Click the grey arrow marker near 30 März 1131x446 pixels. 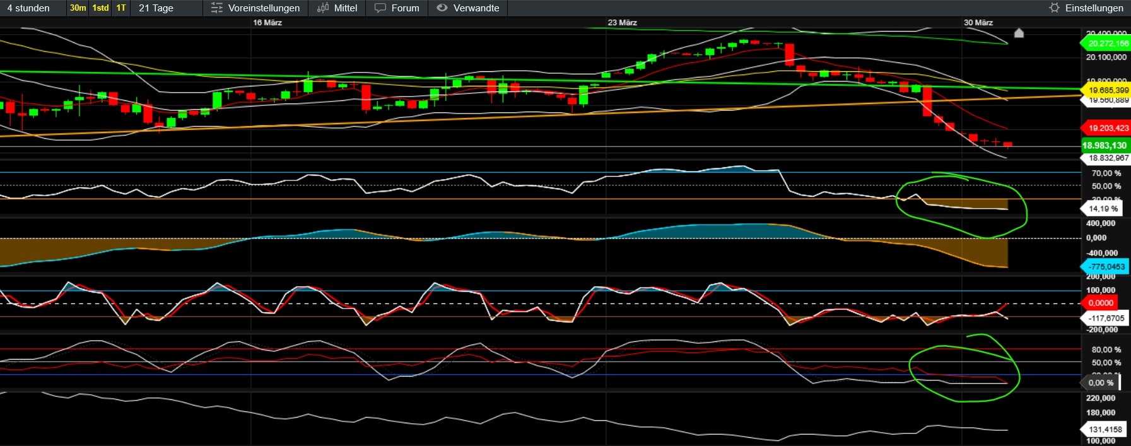tap(1019, 33)
